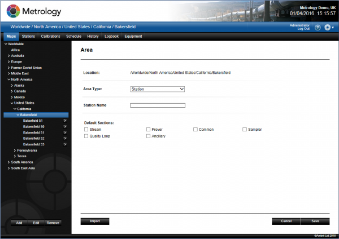Click the Add button
Viewport: 339px width, 239px height.
19,223
